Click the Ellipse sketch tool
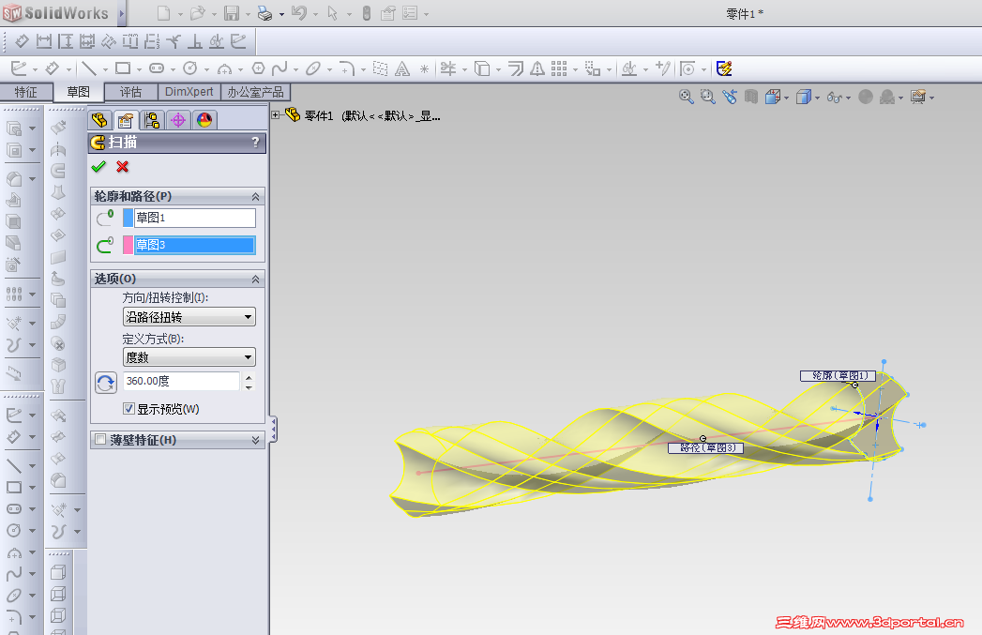 [313, 68]
